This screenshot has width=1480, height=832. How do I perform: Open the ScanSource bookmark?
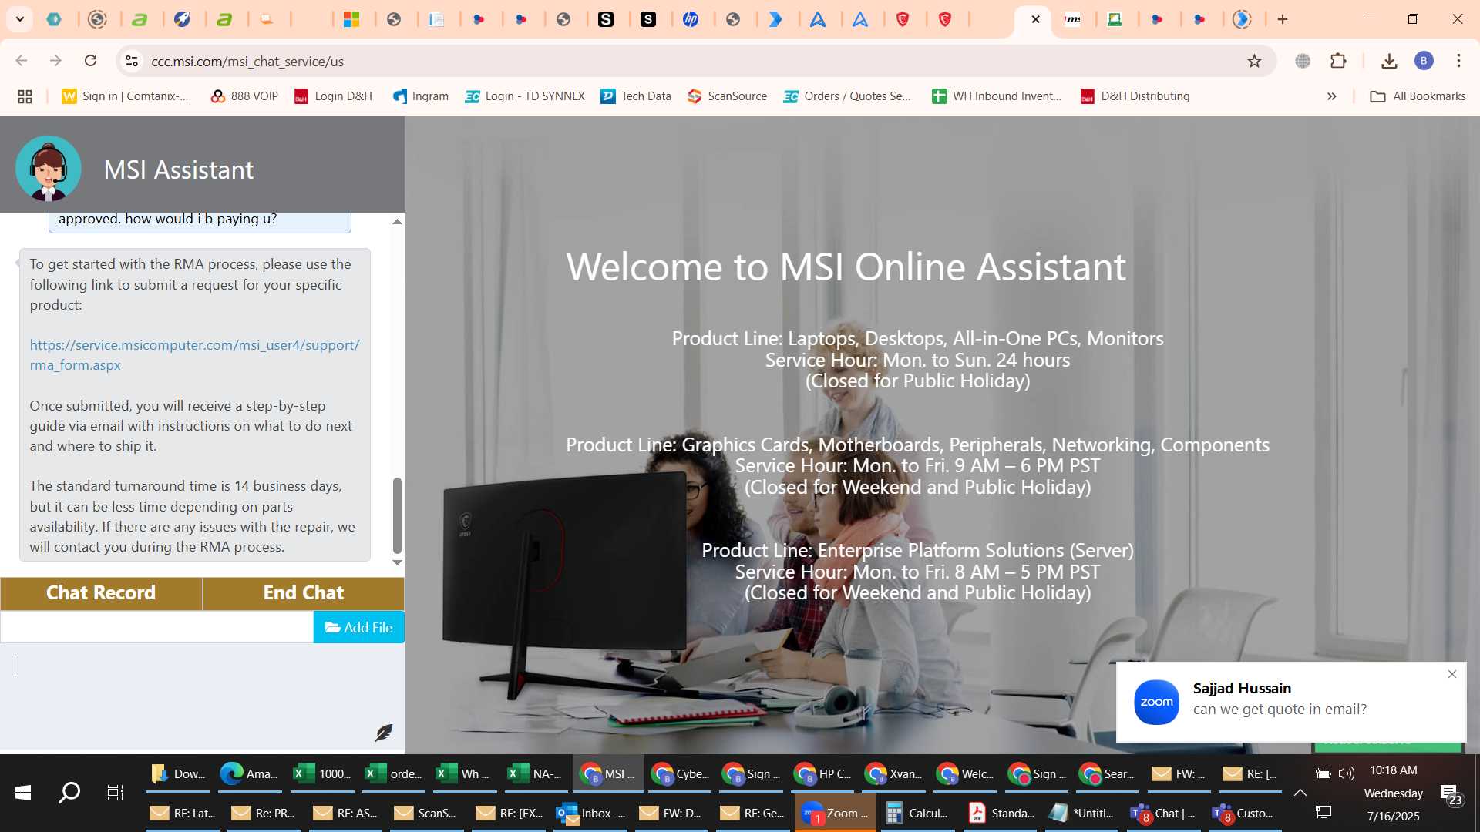(x=728, y=96)
